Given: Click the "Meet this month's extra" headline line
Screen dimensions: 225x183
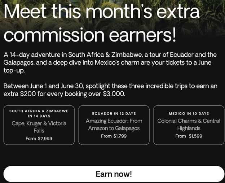Looking at the screenshot, I should click(101, 12).
